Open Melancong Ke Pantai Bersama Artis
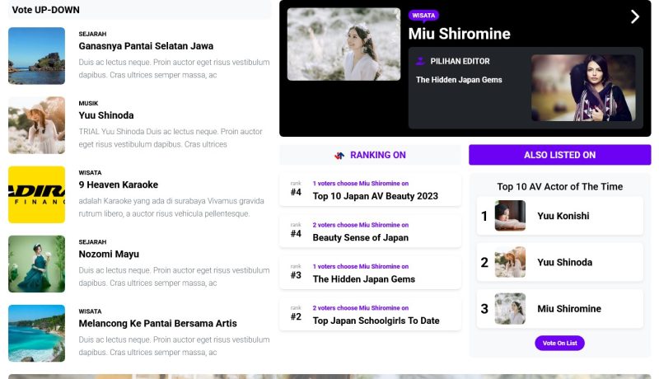Viewport: 659px width, 379px height. point(157,323)
